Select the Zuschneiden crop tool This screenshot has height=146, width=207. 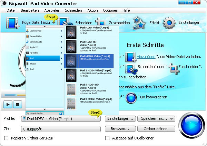(101, 22)
